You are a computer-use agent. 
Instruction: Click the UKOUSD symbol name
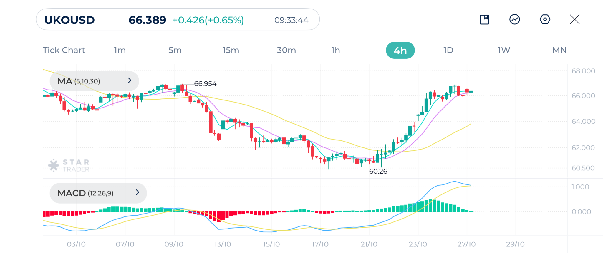click(69, 20)
